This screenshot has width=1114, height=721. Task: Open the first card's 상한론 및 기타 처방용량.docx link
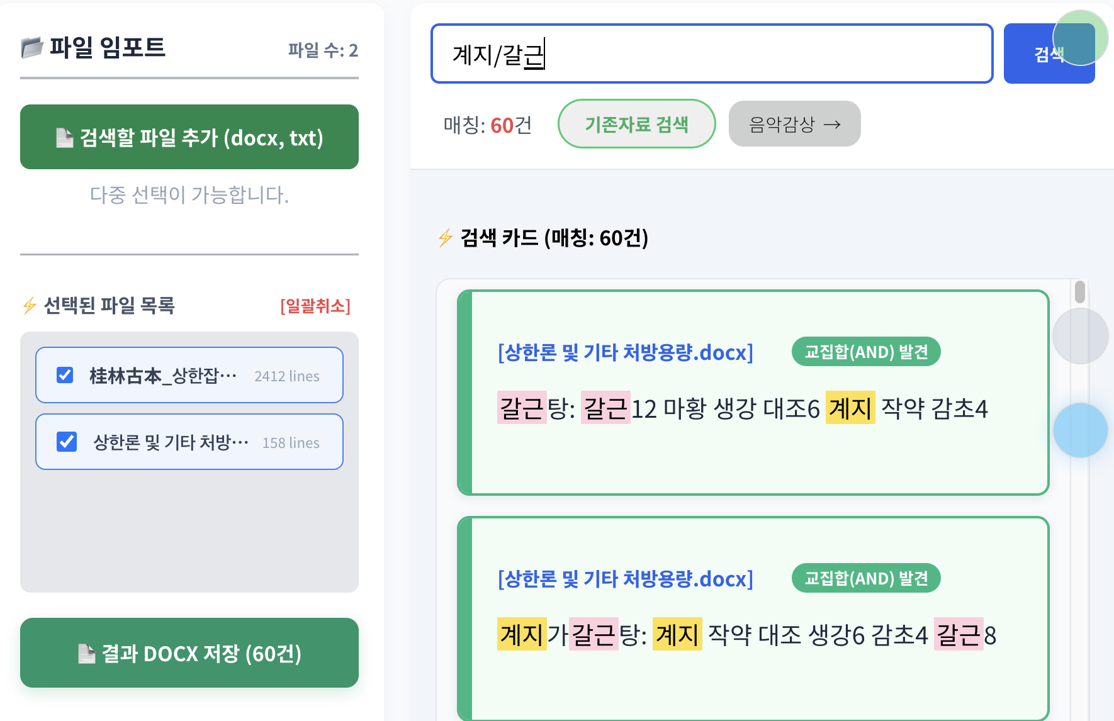pos(625,352)
